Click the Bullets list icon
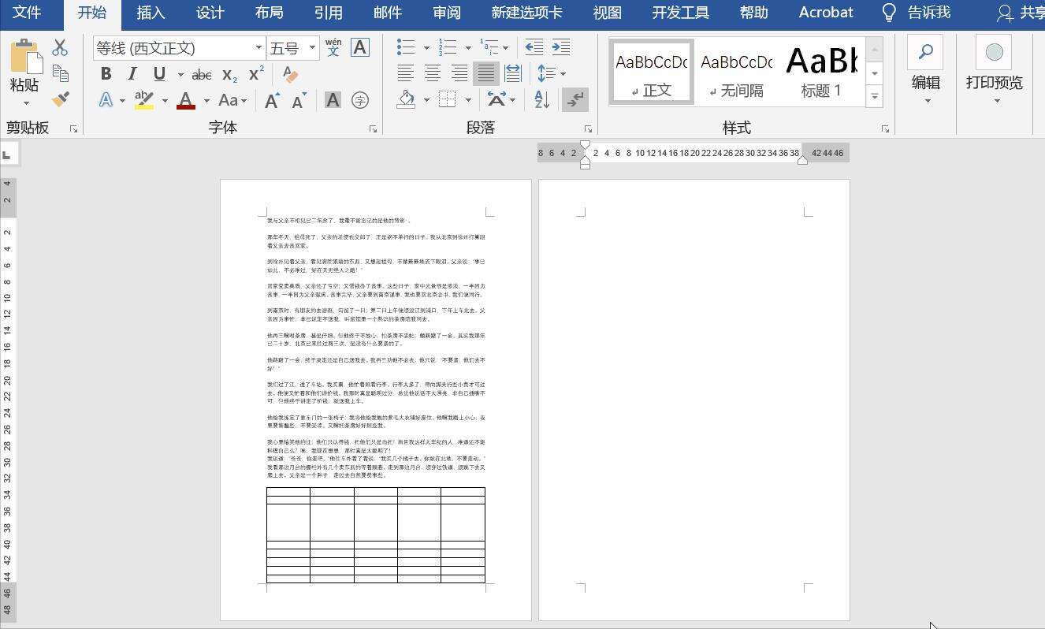Screen dimensions: 1045x629 pos(406,47)
